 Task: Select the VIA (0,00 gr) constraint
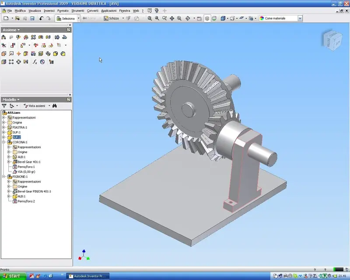click(26, 171)
